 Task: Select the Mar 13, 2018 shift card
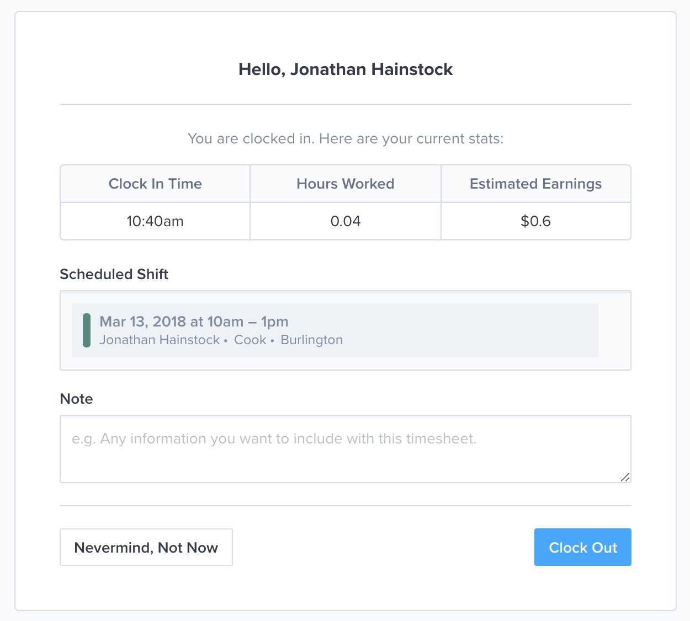click(x=335, y=330)
